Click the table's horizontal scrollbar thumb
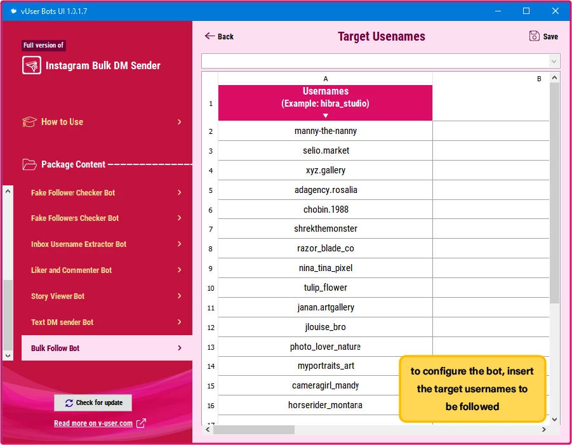This screenshot has height=445, width=572. click(x=254, y=430)
